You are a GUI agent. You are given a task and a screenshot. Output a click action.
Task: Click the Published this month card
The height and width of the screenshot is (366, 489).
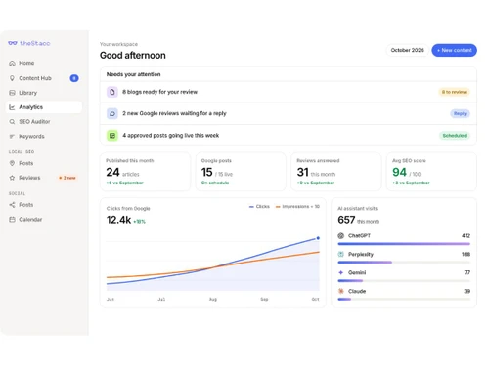click(145, 172)
